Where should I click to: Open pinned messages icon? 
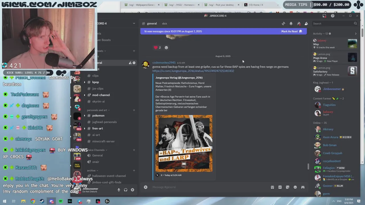coord(299,24)
